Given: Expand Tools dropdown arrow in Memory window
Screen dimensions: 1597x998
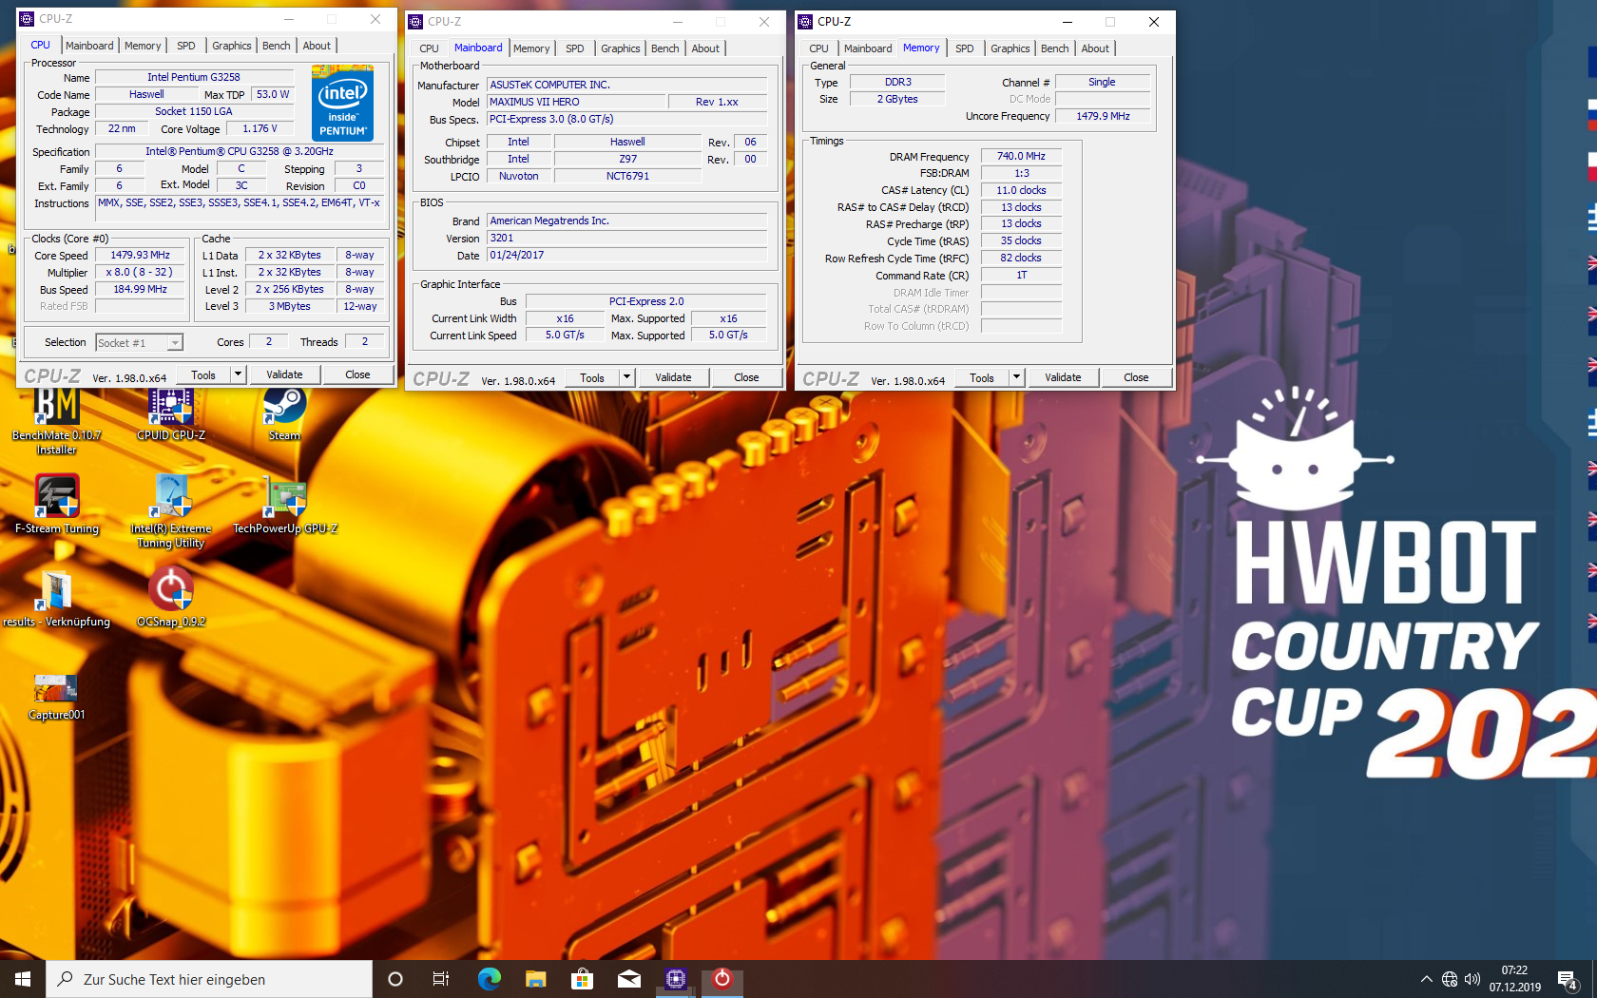Looking at the screenshot, I should pos(1016,377).
